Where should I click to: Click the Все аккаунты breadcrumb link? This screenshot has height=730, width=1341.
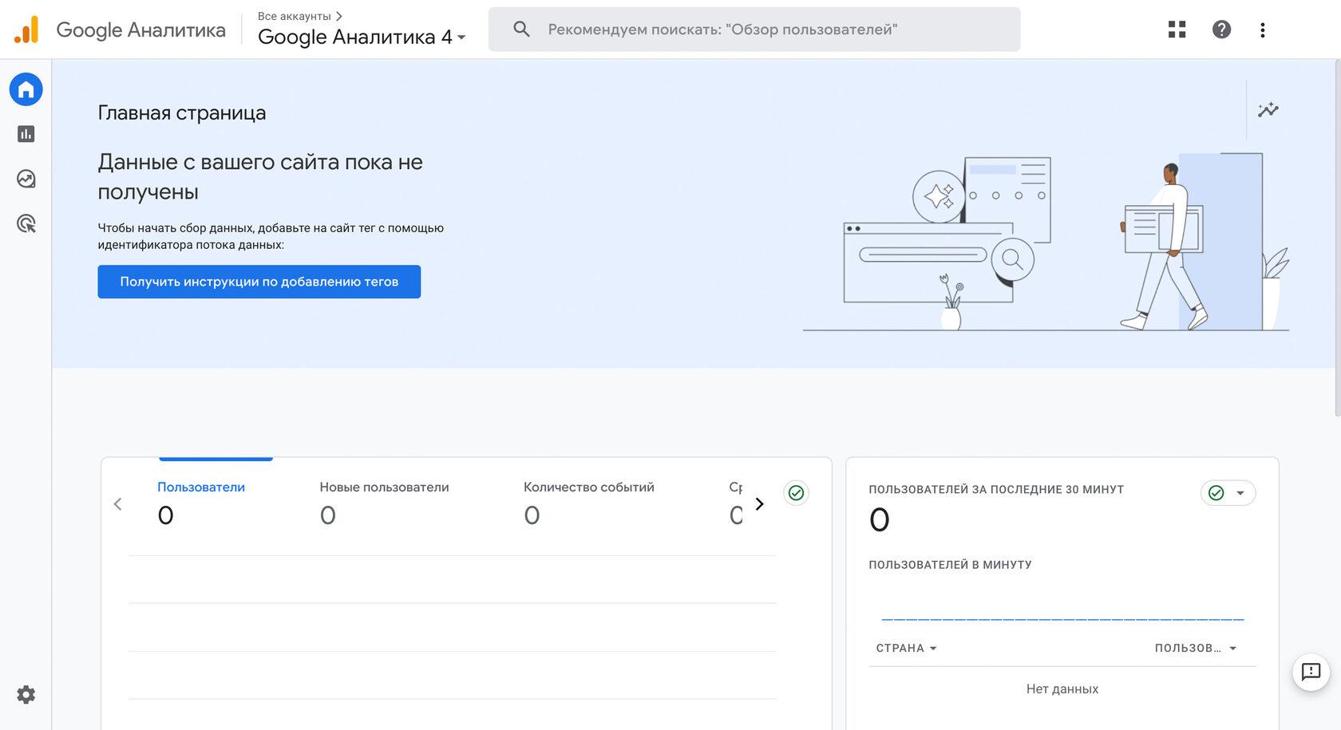pyautogui.click(x=295, y=16)
